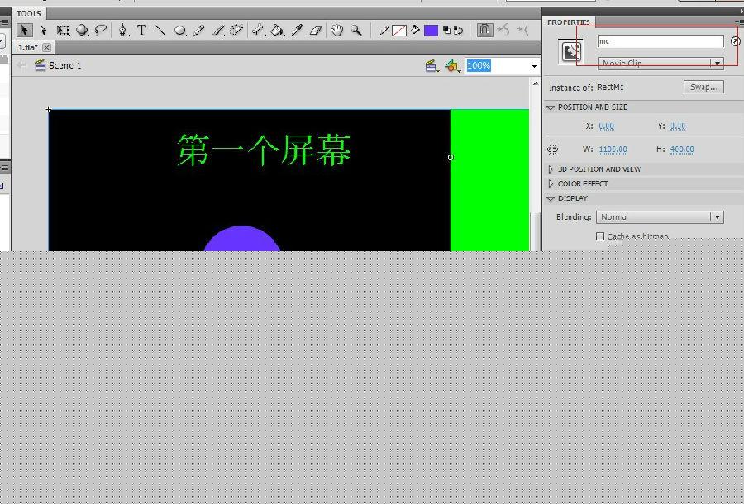Swap stroke and fill colors
Image resolution: width=744 pixels, height=504 pixels.
pos(458,31)
